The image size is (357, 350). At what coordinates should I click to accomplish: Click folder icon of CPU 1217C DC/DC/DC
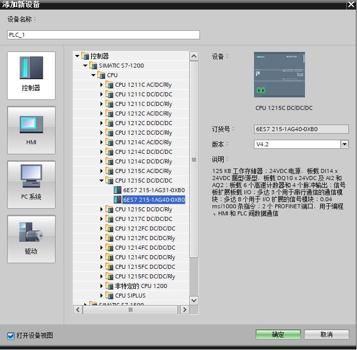pos(109,219)
